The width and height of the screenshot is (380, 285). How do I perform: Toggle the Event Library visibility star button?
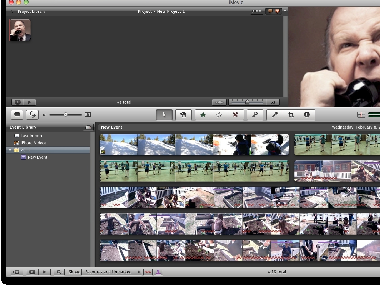tap(17, 272)
